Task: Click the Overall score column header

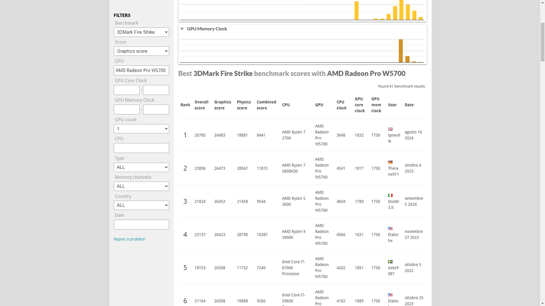Action: 201,105
